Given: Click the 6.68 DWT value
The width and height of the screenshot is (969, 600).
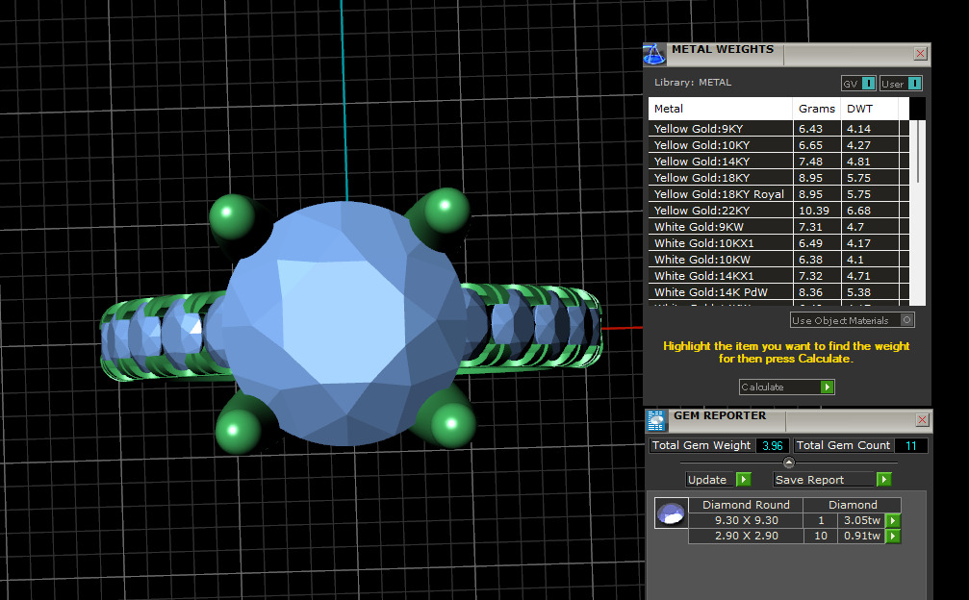Looking at the screenshot, I should coord(858,211).
